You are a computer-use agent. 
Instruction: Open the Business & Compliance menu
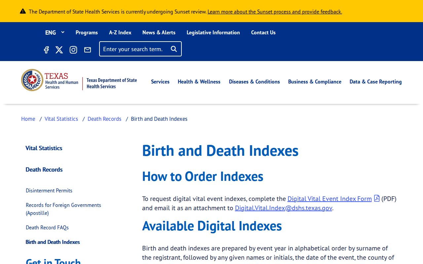point(315,82)
